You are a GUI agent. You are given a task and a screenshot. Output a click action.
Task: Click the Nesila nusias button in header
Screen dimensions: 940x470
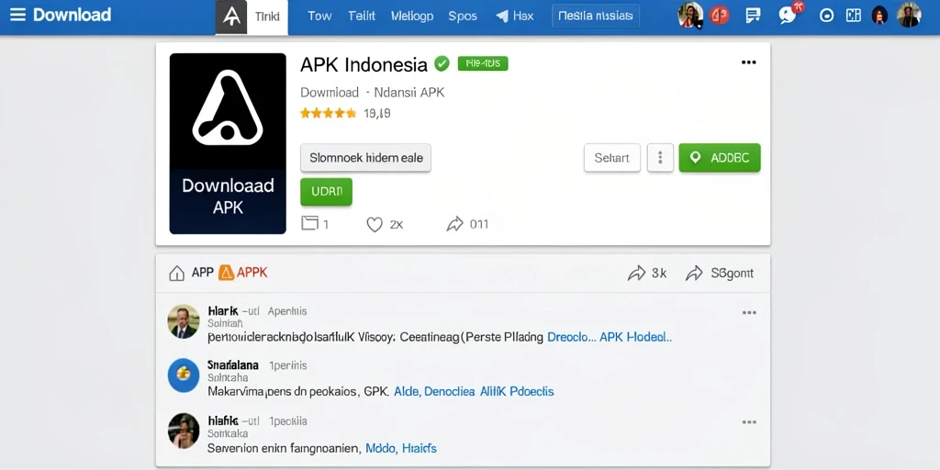pos(595,17)
